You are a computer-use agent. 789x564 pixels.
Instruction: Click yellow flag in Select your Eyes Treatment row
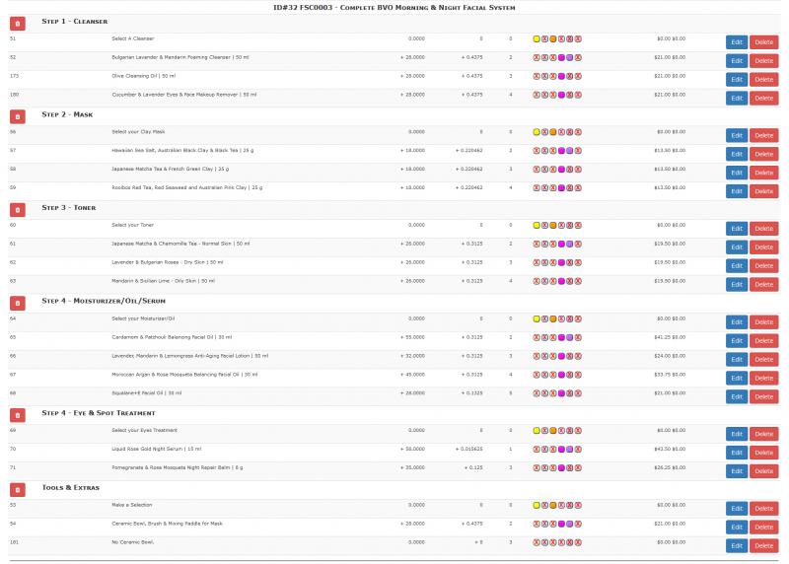coord(537,431)
